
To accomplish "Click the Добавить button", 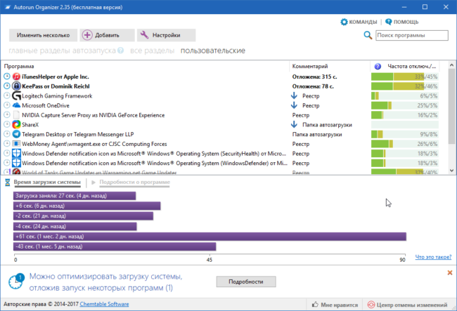I will click(108, 35).
